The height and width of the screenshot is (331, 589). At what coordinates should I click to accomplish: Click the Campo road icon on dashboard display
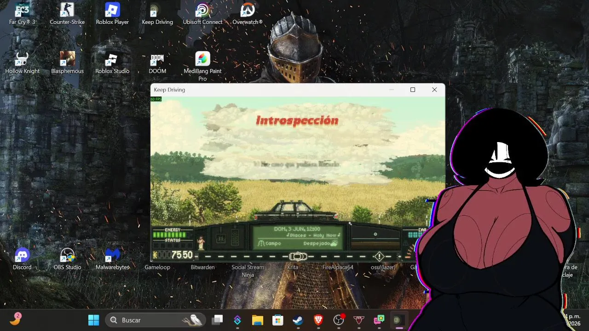(261, 243)
